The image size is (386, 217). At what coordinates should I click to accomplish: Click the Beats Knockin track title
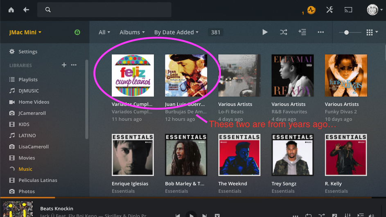pos(56,209)
